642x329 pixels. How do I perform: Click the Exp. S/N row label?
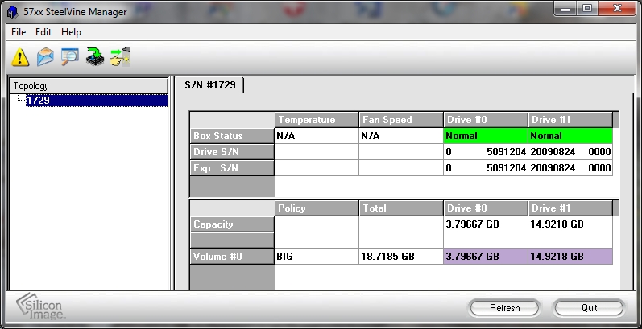232,168
